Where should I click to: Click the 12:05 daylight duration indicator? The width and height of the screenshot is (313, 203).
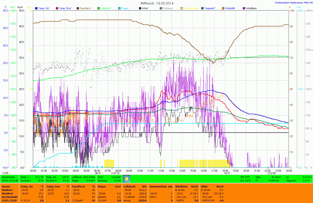point(6,173)
